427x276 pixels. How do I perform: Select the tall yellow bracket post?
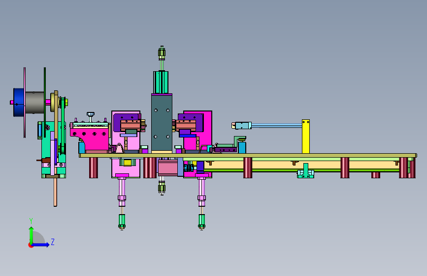[x=306, y=137]
